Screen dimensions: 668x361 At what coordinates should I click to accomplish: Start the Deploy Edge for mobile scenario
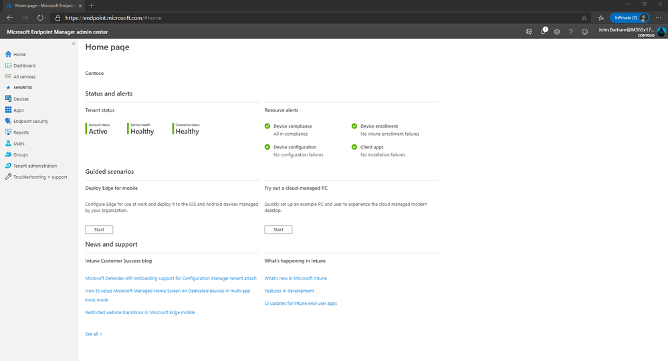pos(99,229)
